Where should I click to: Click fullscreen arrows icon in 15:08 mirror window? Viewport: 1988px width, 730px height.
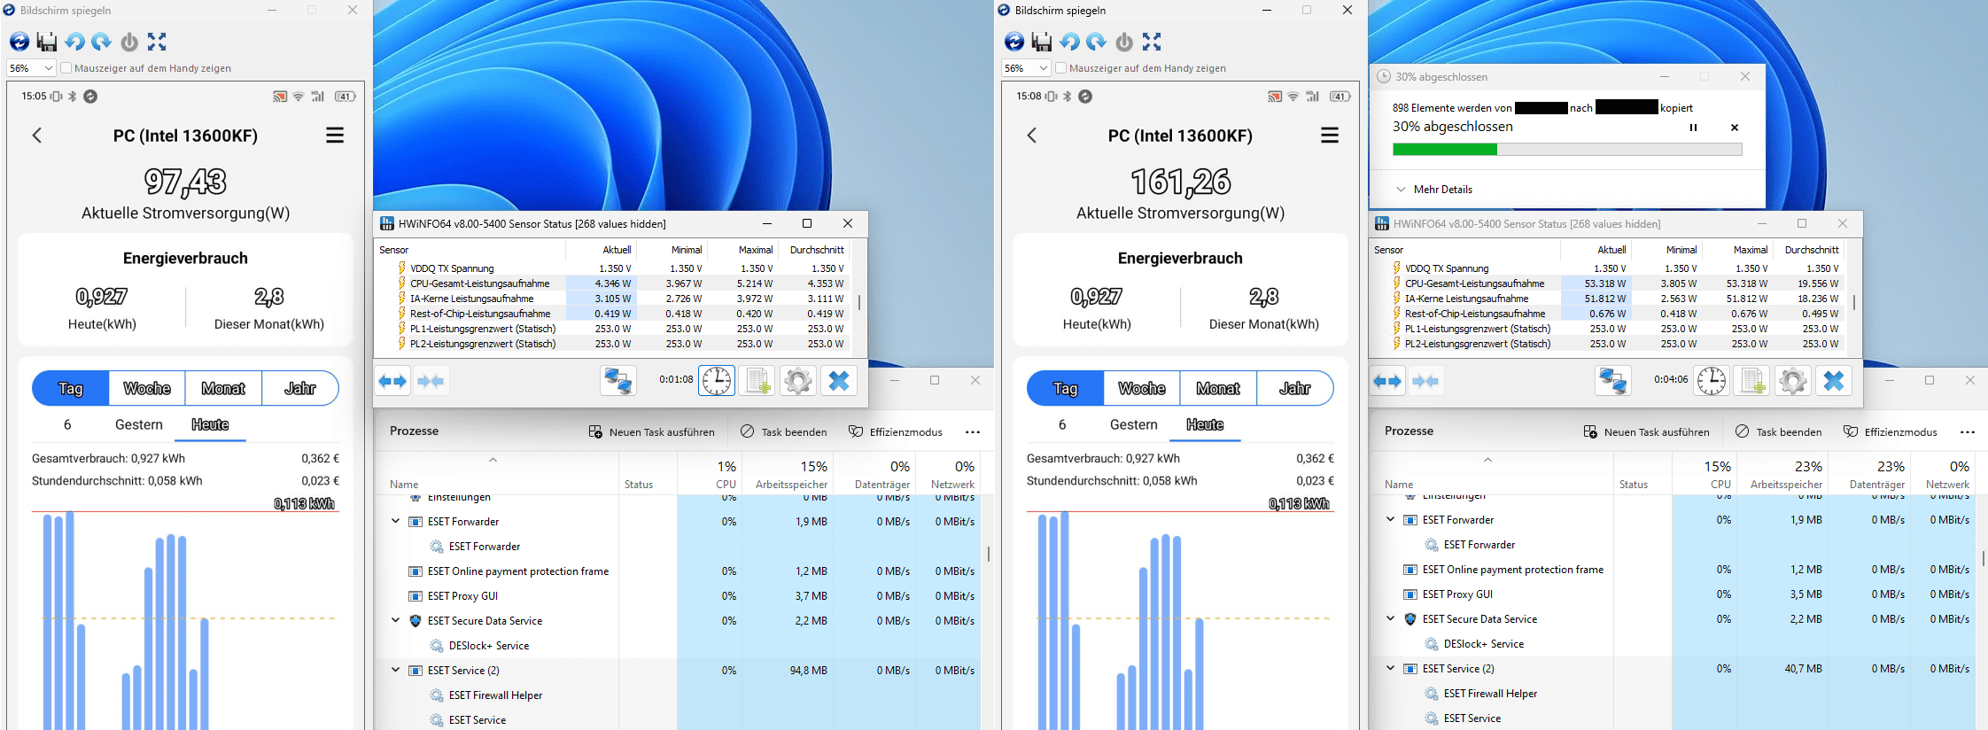pos(1152,42)
